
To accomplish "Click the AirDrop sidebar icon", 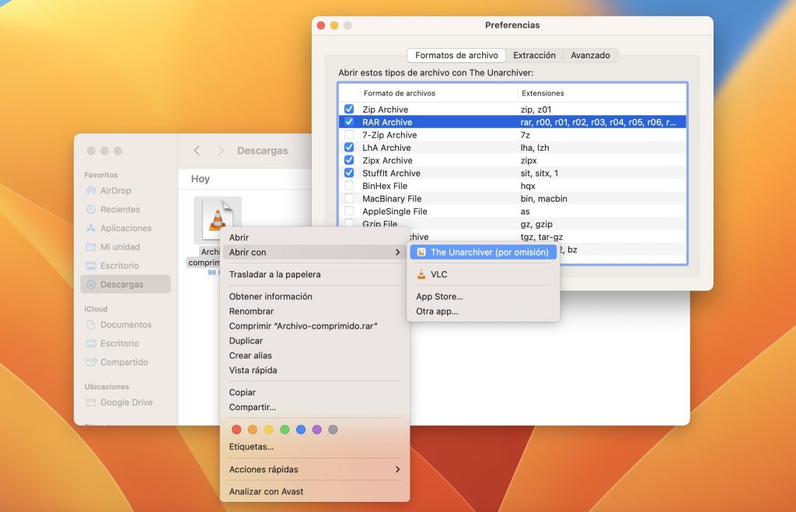I will pyautogui.click(x=91, y=190).
